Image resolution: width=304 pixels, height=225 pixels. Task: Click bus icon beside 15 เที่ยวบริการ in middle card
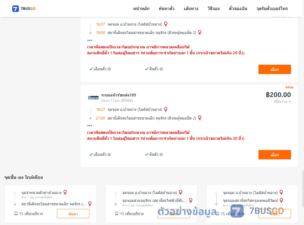click(117, 214)
